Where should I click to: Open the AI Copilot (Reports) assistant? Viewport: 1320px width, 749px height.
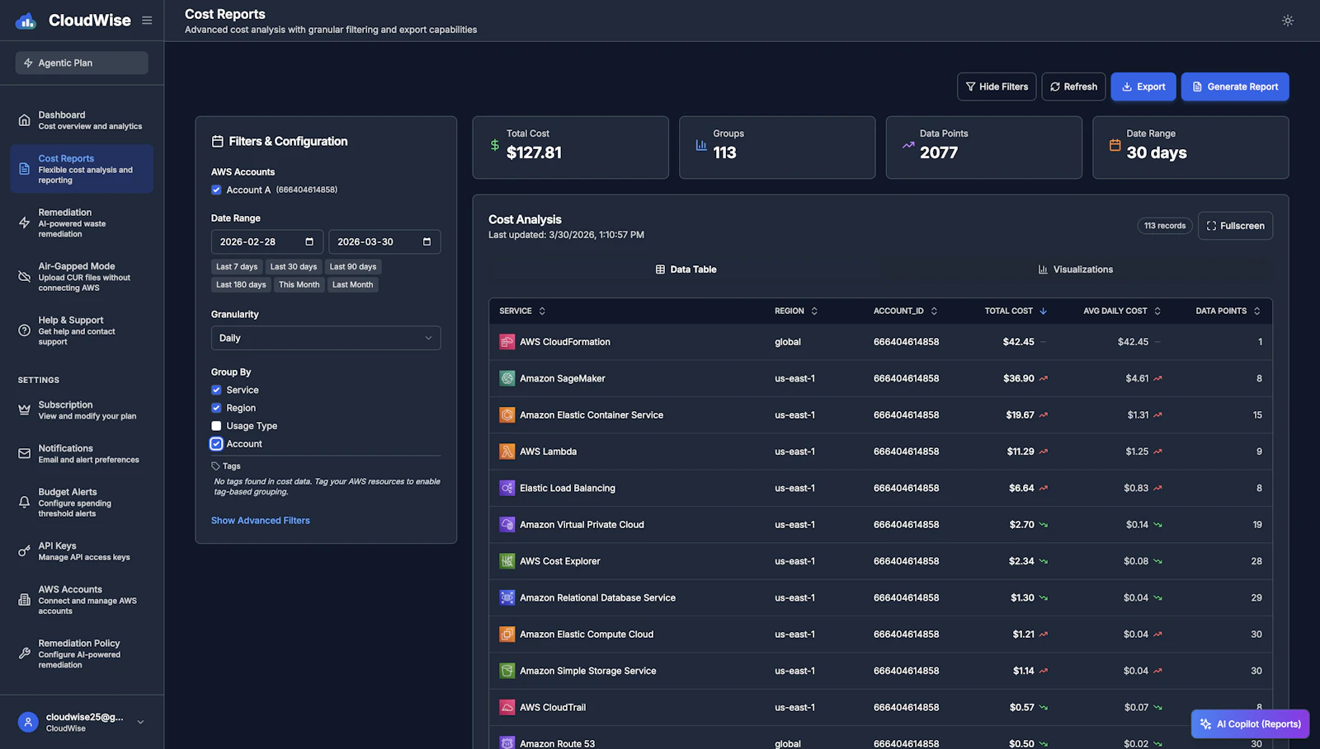(1250, 724)
